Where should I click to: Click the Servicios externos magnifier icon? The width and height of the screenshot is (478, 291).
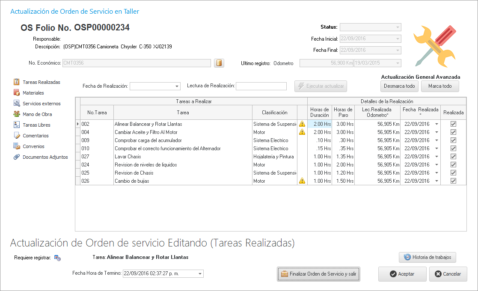(17, 104)
